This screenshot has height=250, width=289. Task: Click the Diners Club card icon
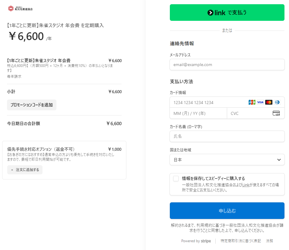coord(277,102)
